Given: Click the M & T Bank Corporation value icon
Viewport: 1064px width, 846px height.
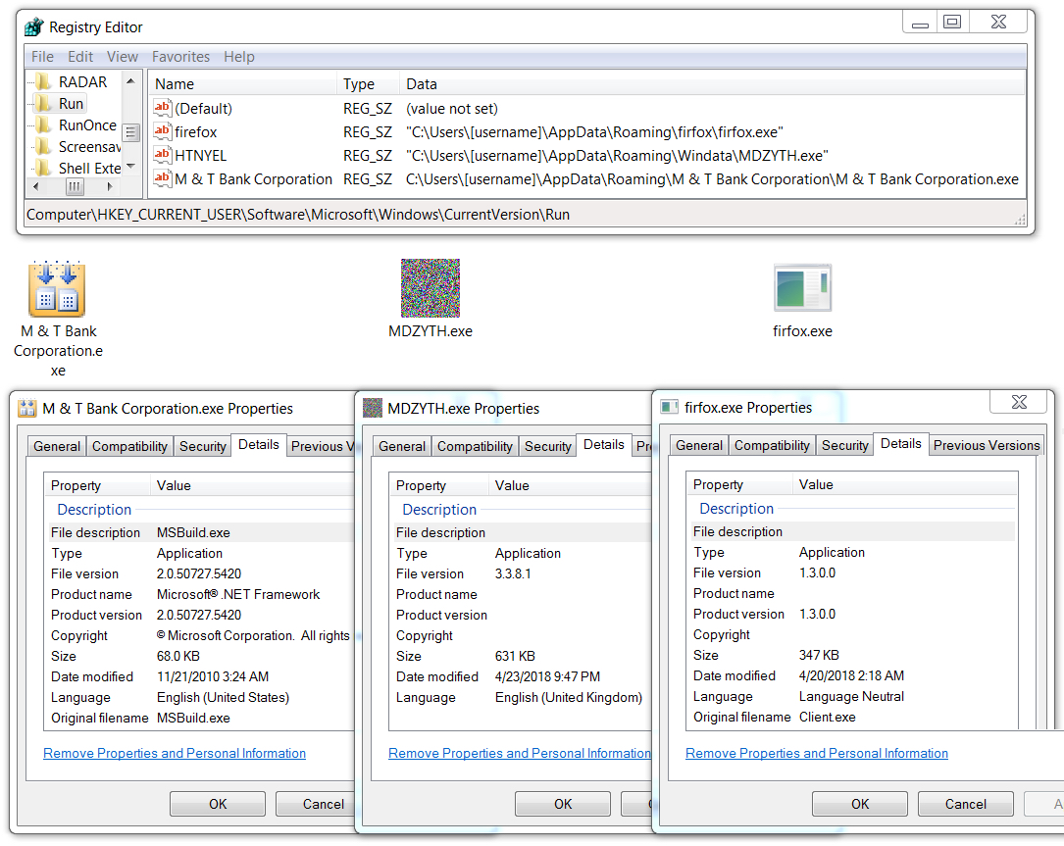Looking at the screenshot, I should click(162, 179).
